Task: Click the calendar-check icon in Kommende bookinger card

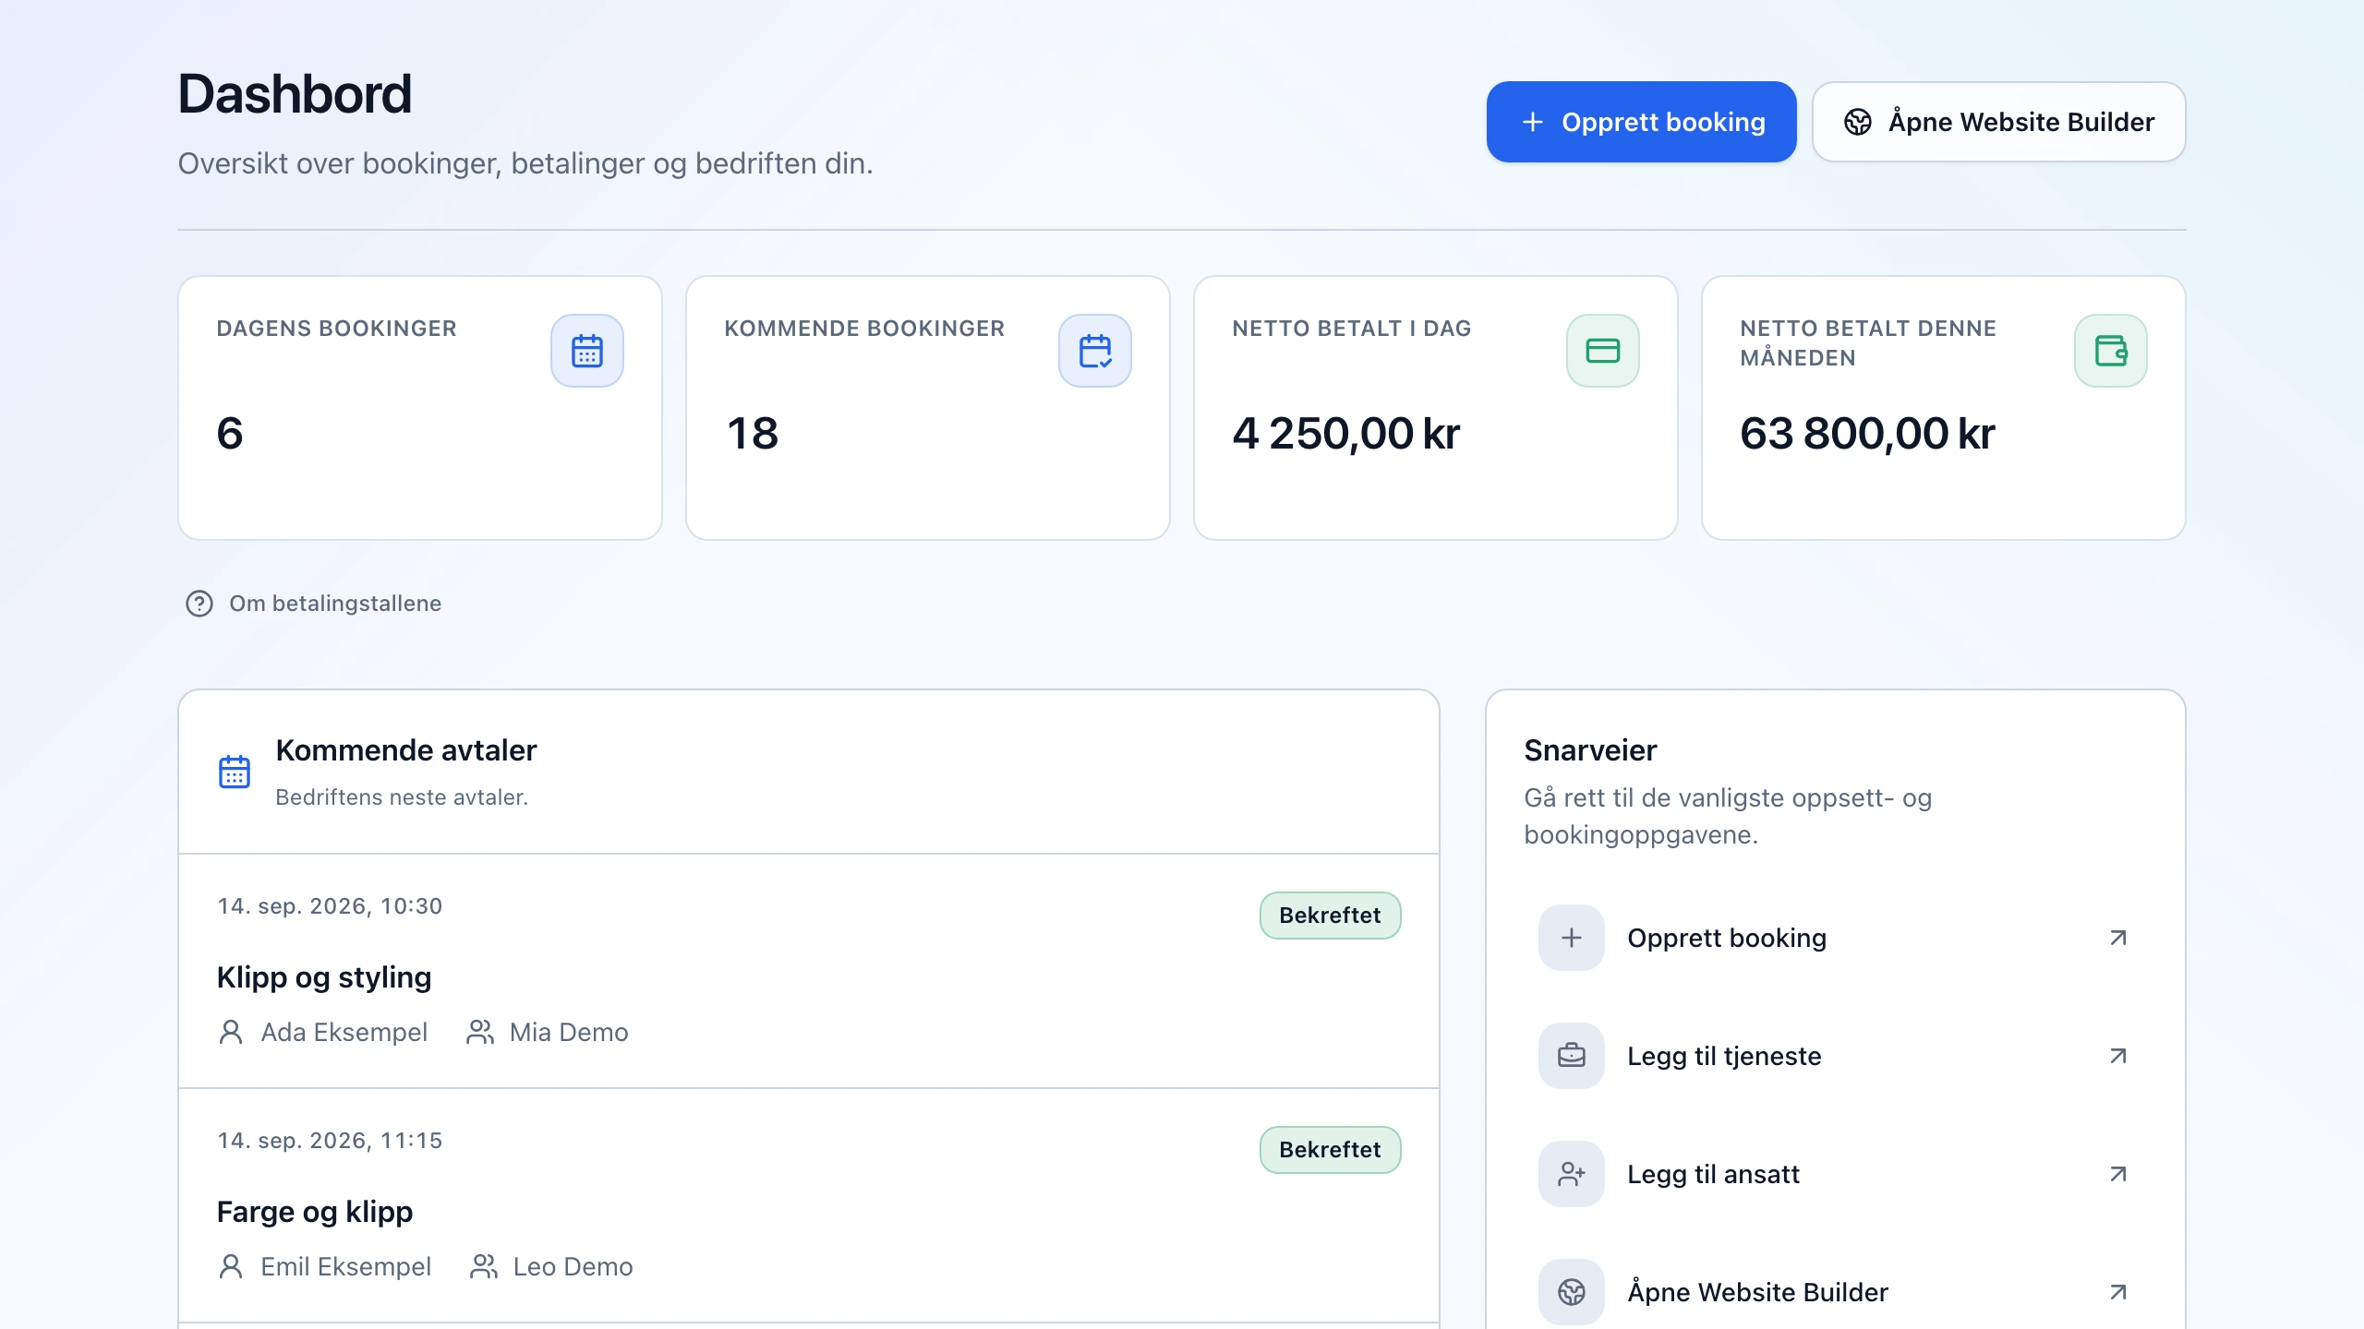Action: click(1095, 351)
